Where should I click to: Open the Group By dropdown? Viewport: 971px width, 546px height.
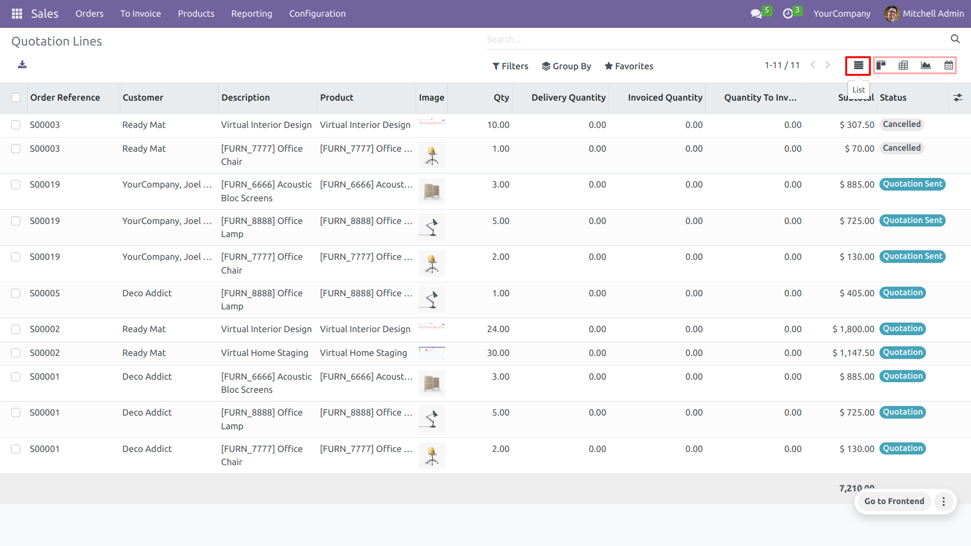click(x=566, y=66)
